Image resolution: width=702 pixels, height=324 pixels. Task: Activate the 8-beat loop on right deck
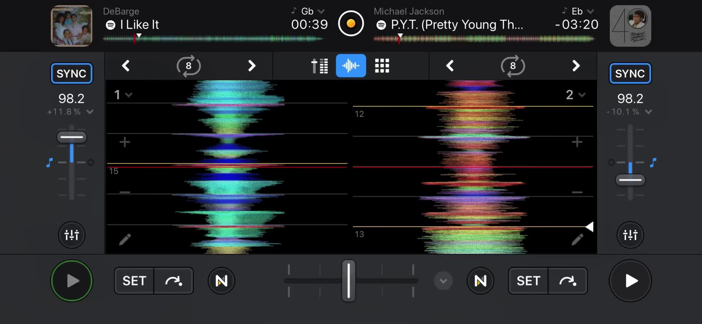[513, 66]
